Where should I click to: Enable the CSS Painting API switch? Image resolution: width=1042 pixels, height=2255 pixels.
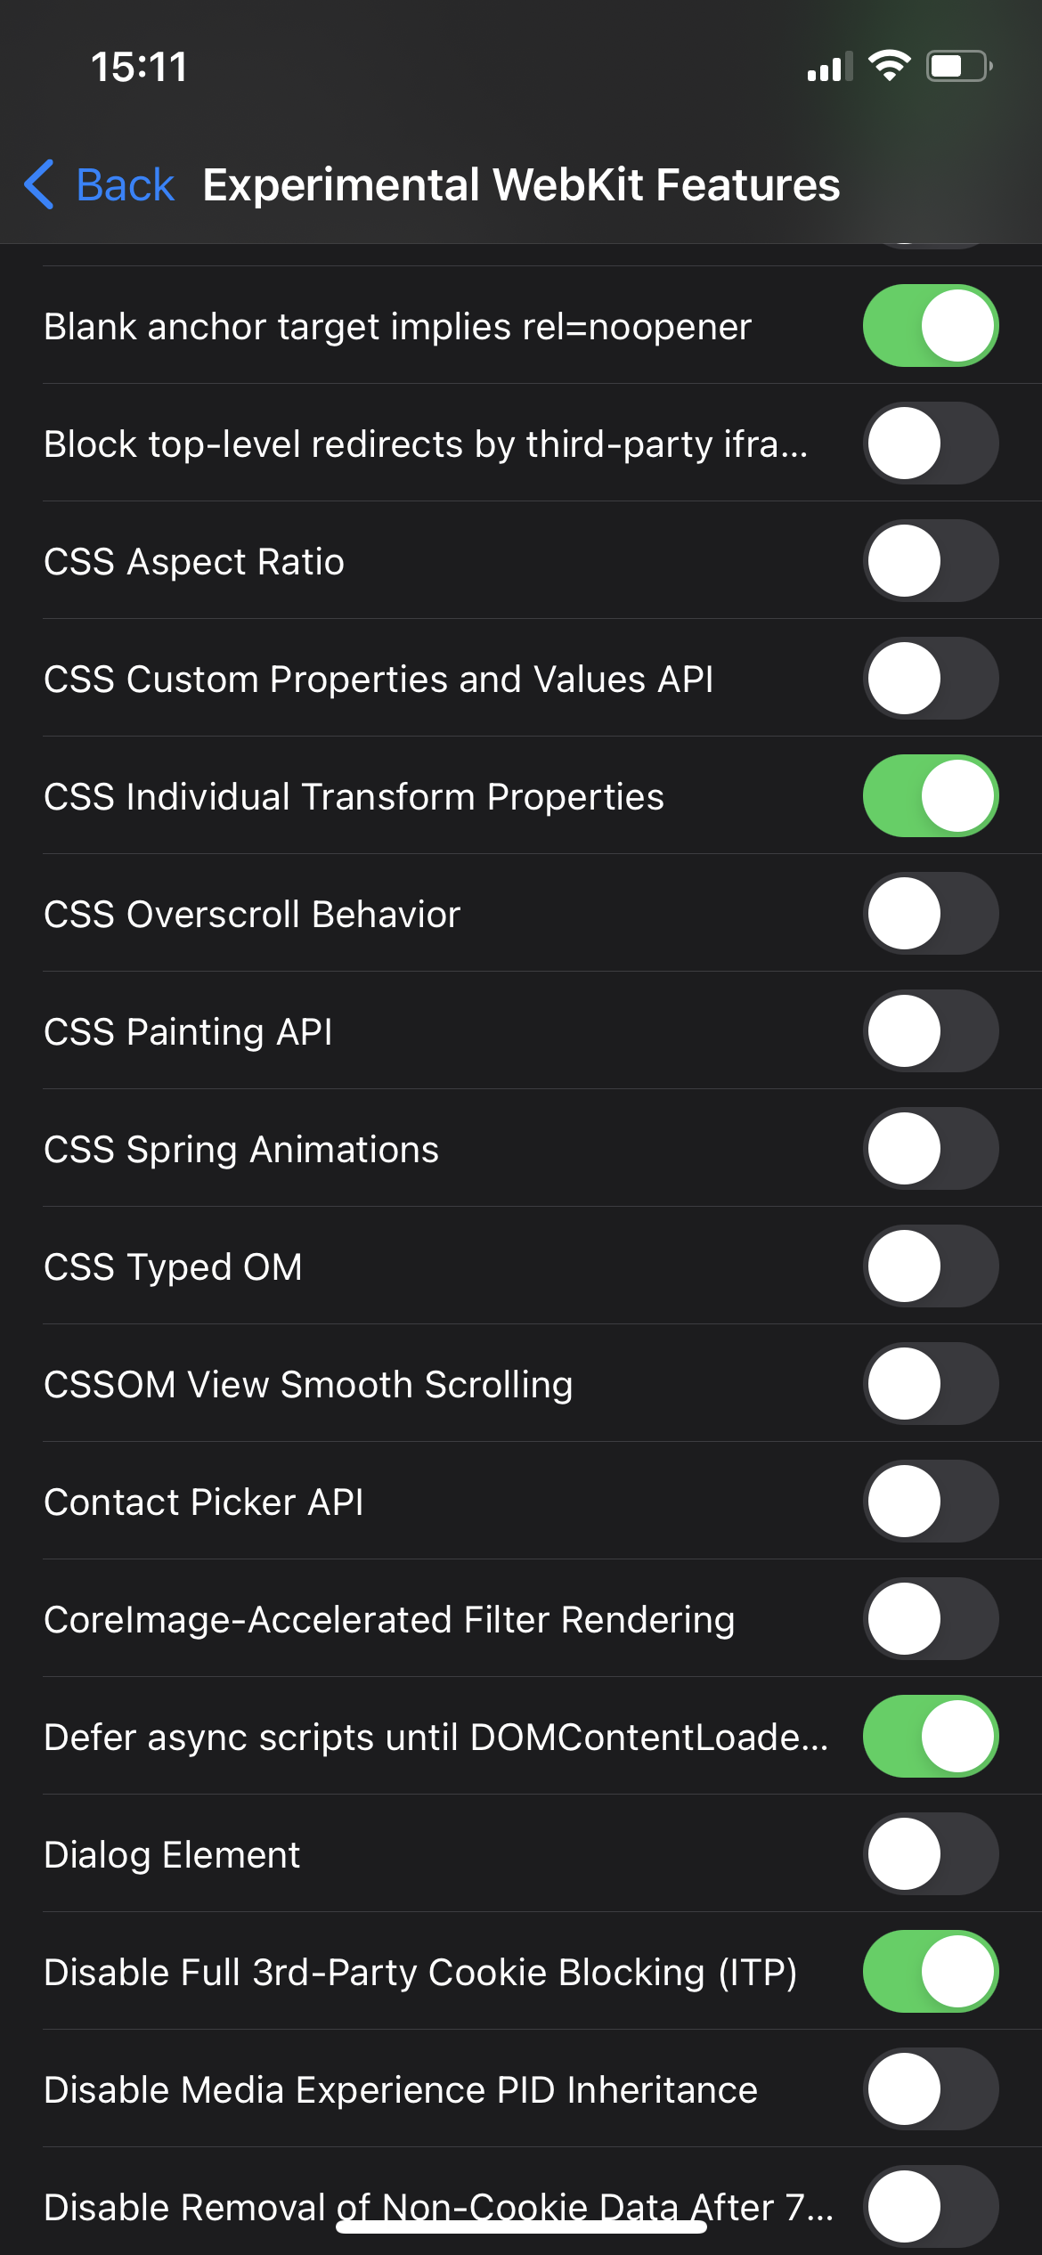tap(930, 1031)
